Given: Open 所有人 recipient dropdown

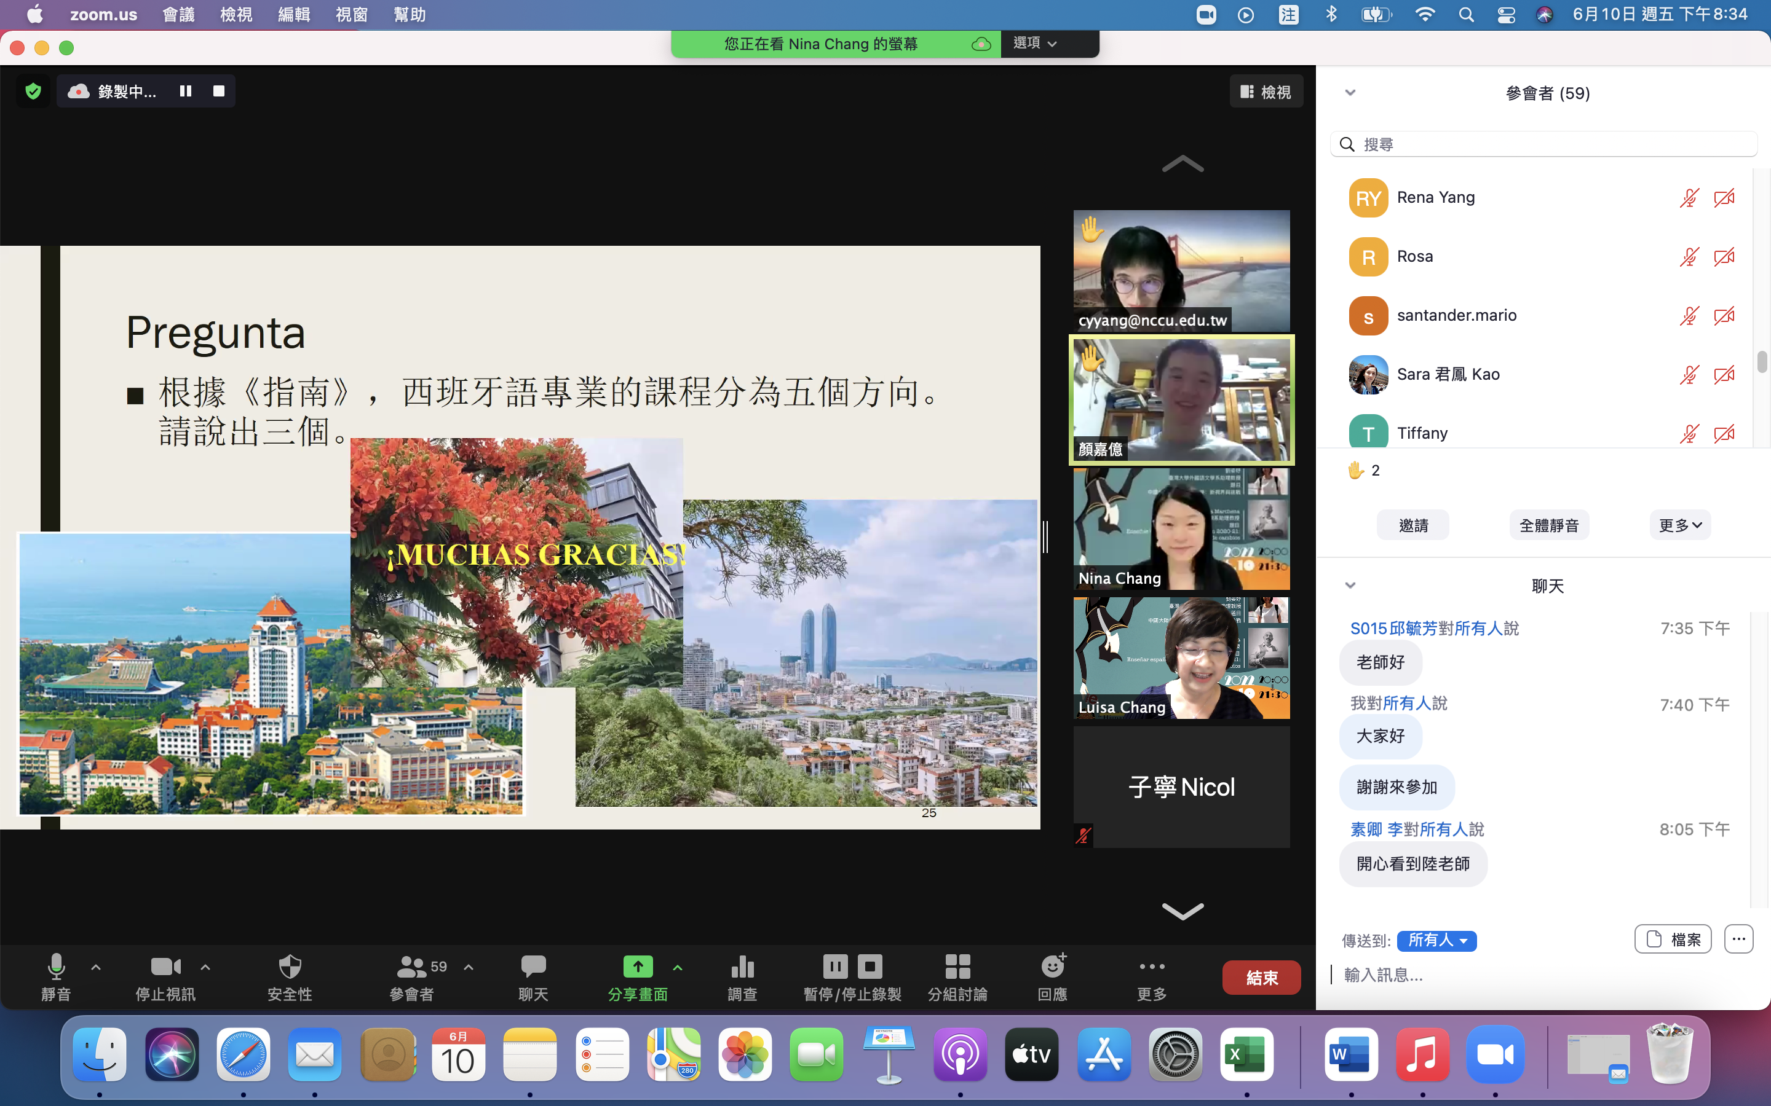Looking at the screenshot, I should click(1436, 940).
